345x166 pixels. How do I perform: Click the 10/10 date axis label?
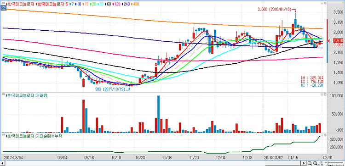pos(116,157)
